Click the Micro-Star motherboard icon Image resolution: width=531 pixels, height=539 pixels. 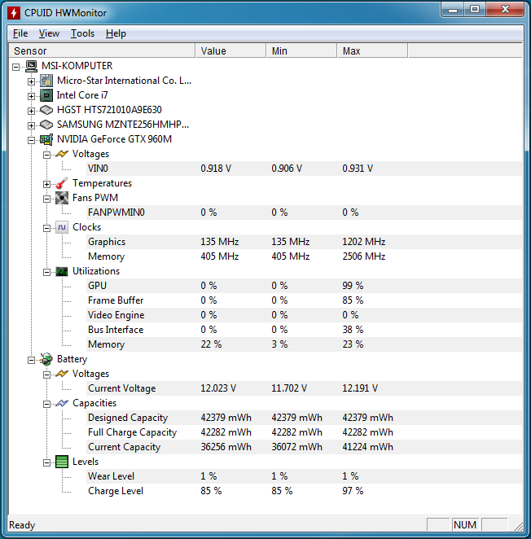click(46, 81)
